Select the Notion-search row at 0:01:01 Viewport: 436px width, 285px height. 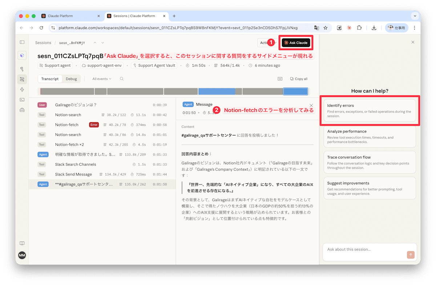tap(102, 135)
